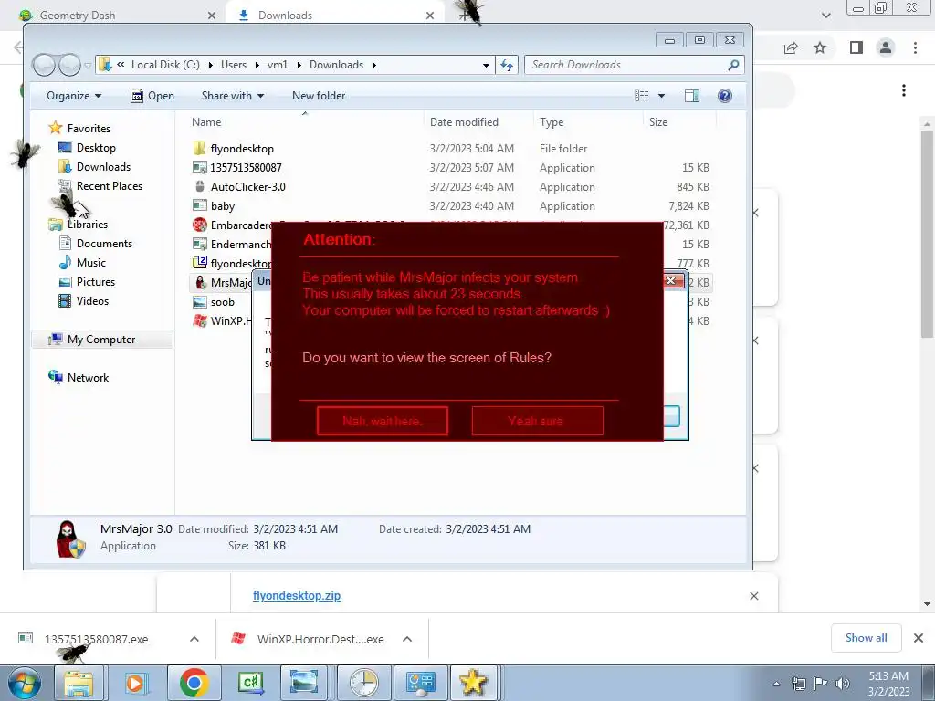This screenshot has width=935, height=701.
Task: Open Downloads in Favorites sidebar
Action: tap(103, 166)
